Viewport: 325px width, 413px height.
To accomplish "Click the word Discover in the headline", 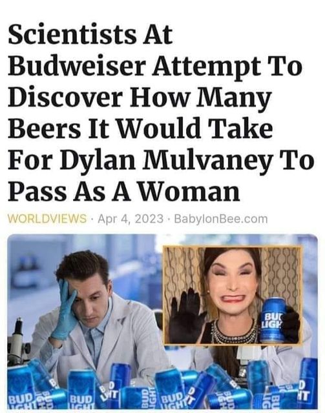I will point(65,97).
